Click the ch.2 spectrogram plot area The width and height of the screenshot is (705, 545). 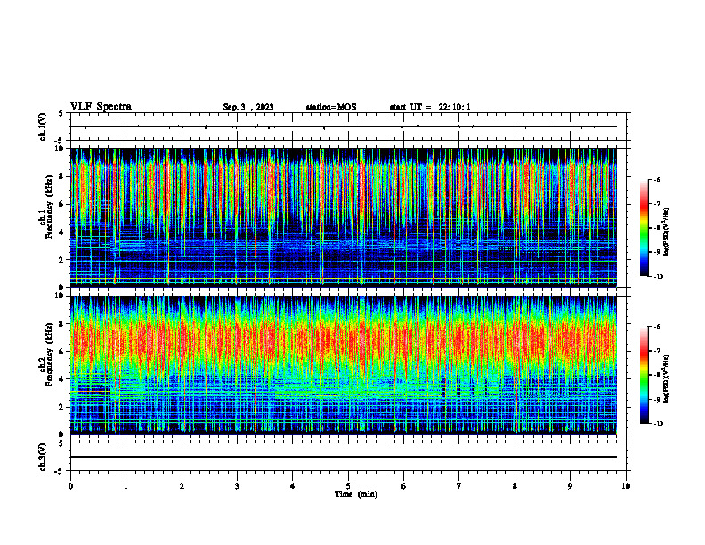344,365
